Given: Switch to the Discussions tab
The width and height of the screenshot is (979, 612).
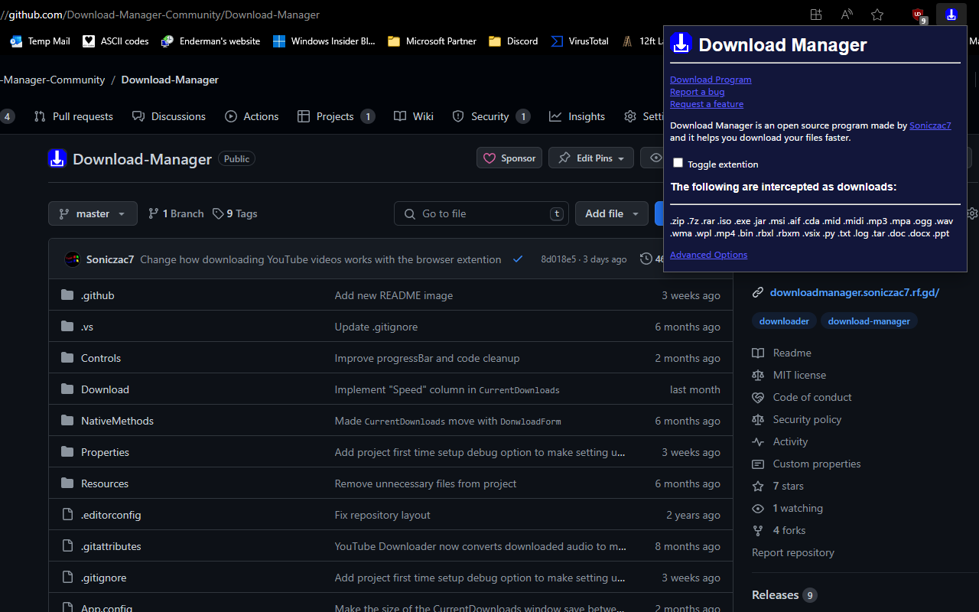Looking at the screenshot, I should pyautogui.click(x=169, y=116).
